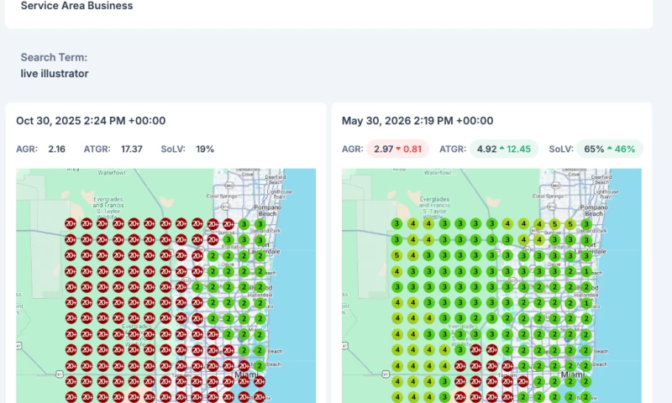The width and height of the screenshot is (672, 403).
Task: Click the Oct 30, 2025 scan timestamp heading
Action: pos(91,121)
